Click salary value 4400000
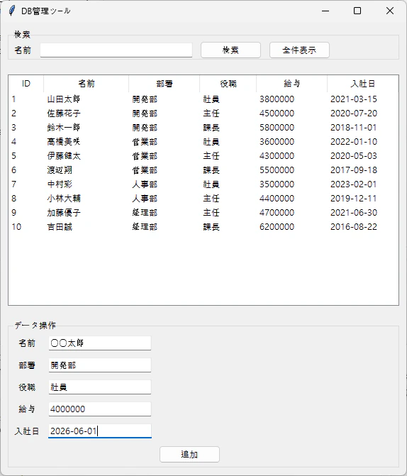407x476 pixels. [277, 199]
